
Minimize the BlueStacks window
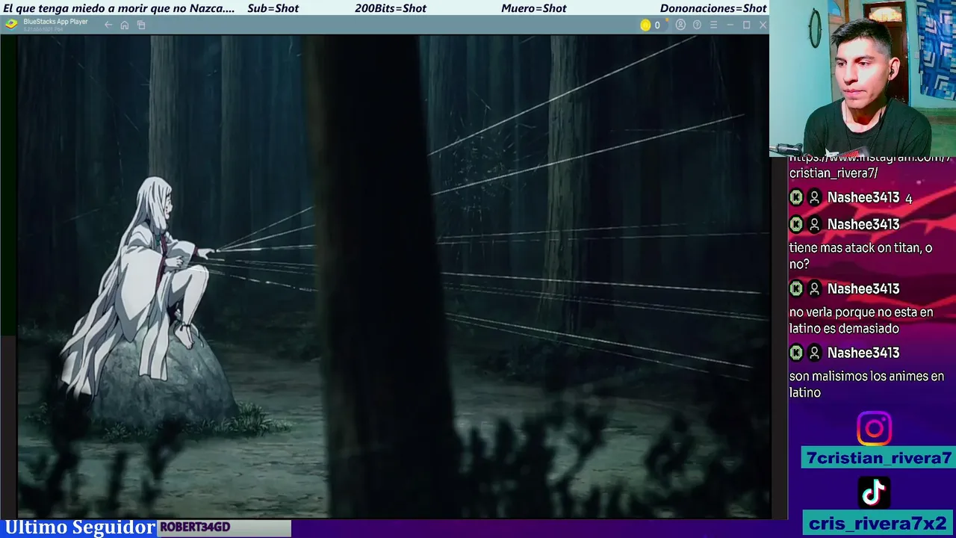click(x=730, y=25)
